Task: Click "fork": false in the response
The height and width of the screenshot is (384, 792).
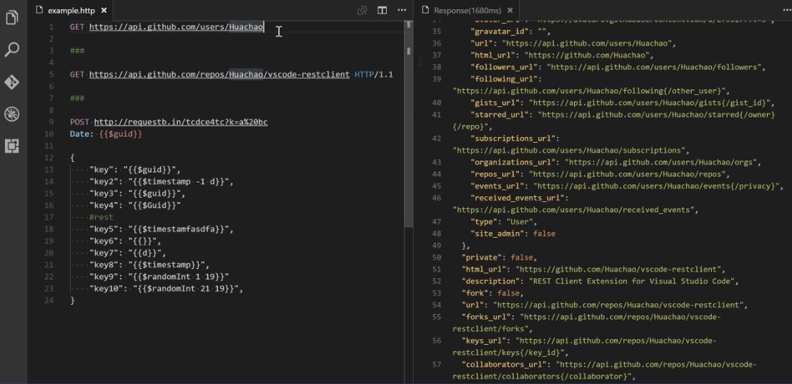Action: (493, 293)
